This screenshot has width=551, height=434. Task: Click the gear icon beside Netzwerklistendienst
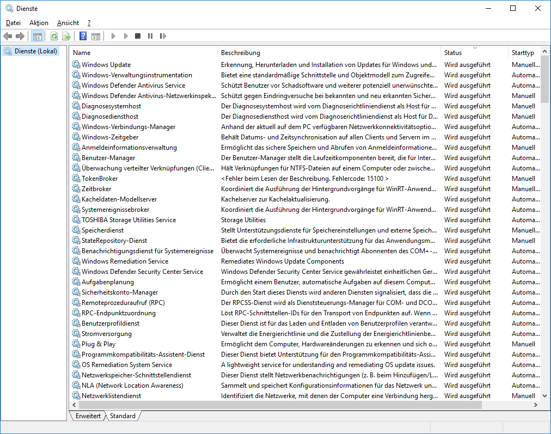(76, 395)
